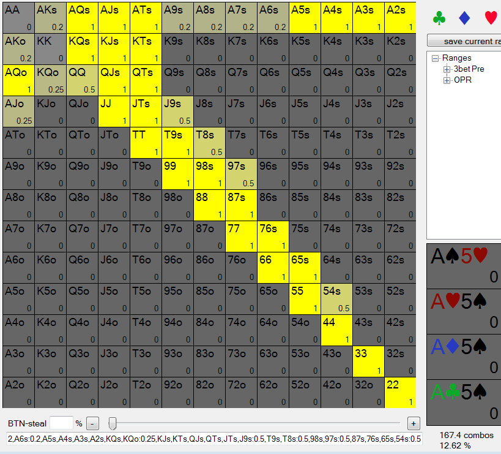This screenshot has width=501, height=454.
Task: Select the 44 pocket pair cell
Action: click(337, 330)
